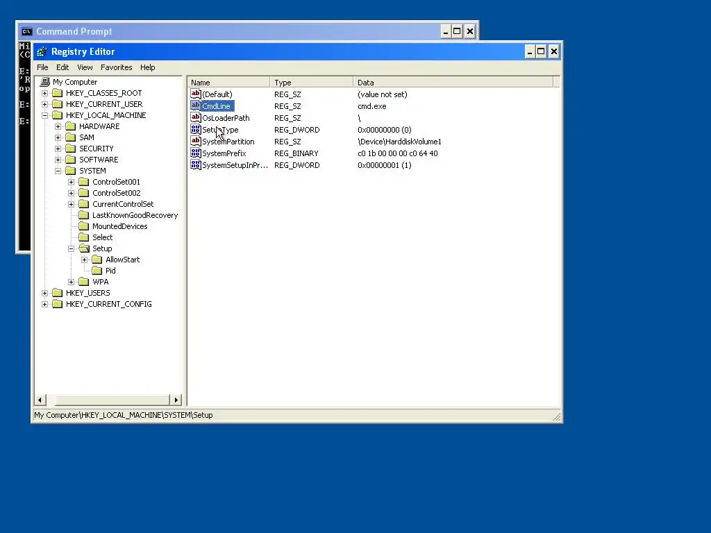This screenshot has width=711, height=533.
Task: Click the HKEY_CURRENT_USER folder icon
Action: point(57,104)
